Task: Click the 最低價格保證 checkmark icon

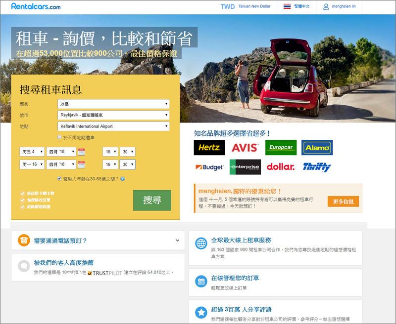Action: (22, 207)
